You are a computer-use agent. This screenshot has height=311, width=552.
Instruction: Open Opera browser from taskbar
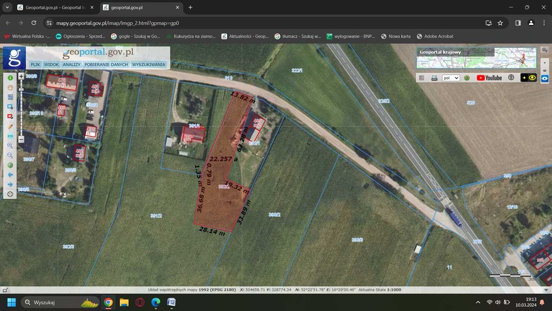click(140, 303)
